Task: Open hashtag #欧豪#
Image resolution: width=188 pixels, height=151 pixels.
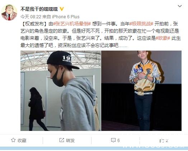Action: click(163, 38)
